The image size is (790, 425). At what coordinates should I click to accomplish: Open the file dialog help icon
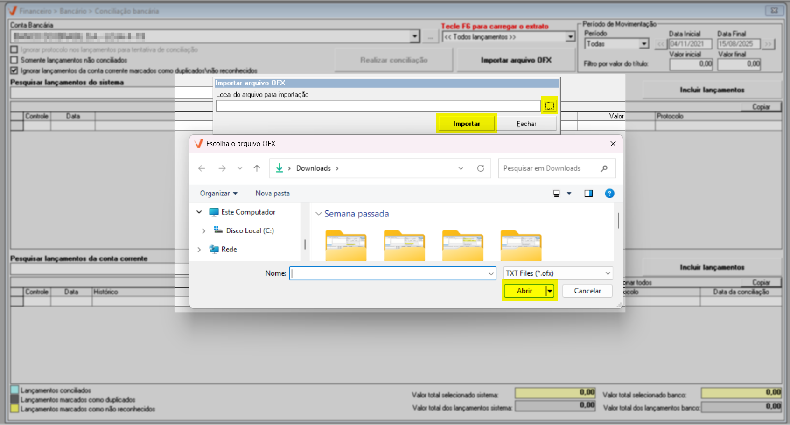pyautogui.click(x=609, y=194)
